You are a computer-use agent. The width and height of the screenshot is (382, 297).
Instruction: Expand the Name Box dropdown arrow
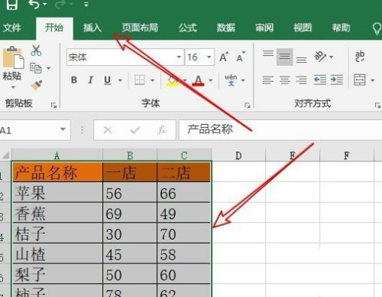(x=63, y=129)
